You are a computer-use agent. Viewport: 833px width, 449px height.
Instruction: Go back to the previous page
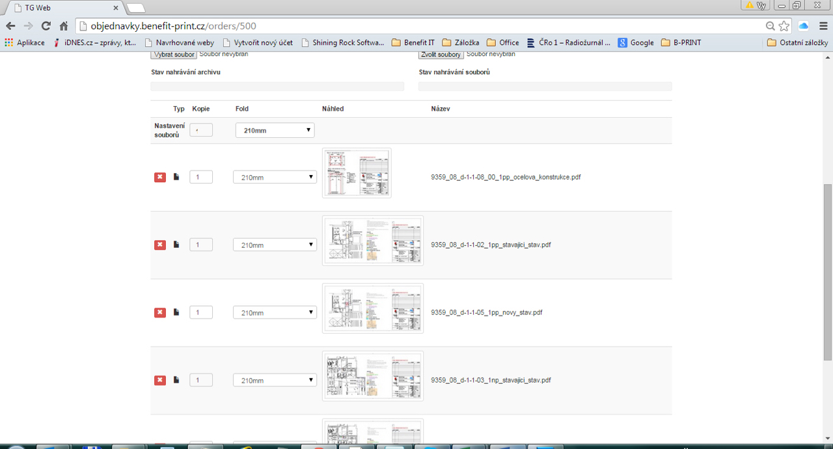tap(10, 26)
